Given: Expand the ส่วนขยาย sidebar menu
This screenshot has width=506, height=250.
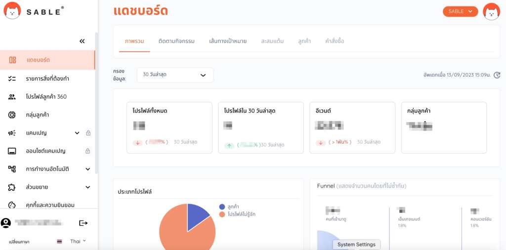Looking at the screenshot, I should coord(87,187).
